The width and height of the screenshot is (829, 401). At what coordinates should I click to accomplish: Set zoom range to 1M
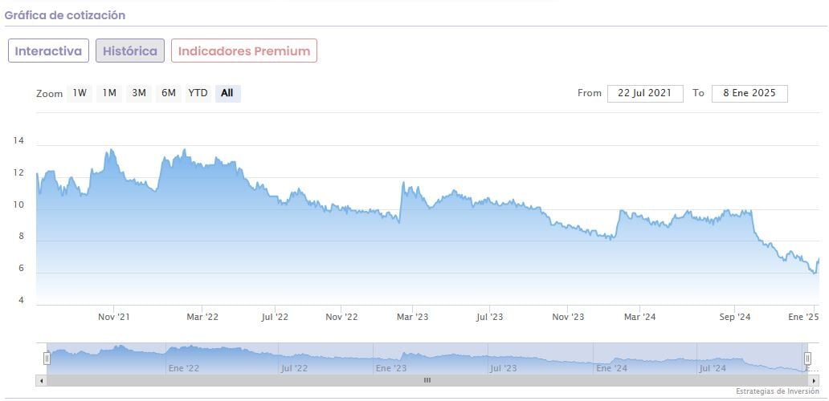click(x=109, y=93)
